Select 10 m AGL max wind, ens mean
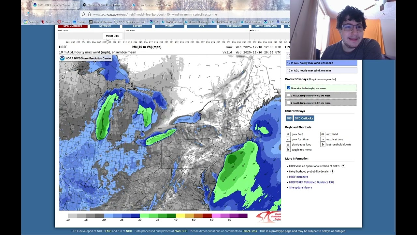The height and width of the screenshot is (235, 417). tap(322, 63)
